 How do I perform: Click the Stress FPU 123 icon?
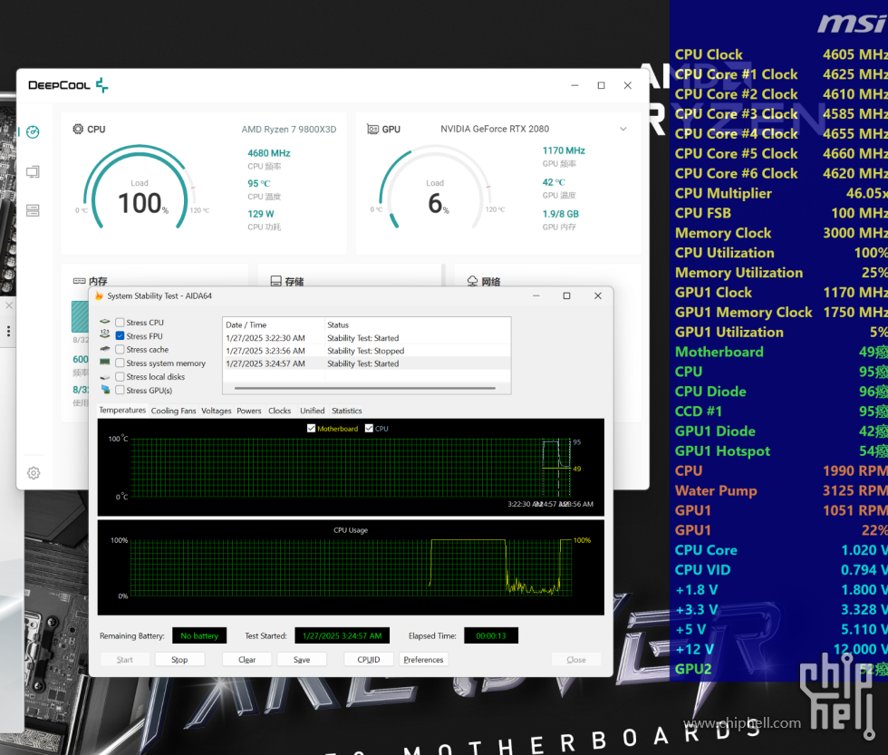coord(105,334)
